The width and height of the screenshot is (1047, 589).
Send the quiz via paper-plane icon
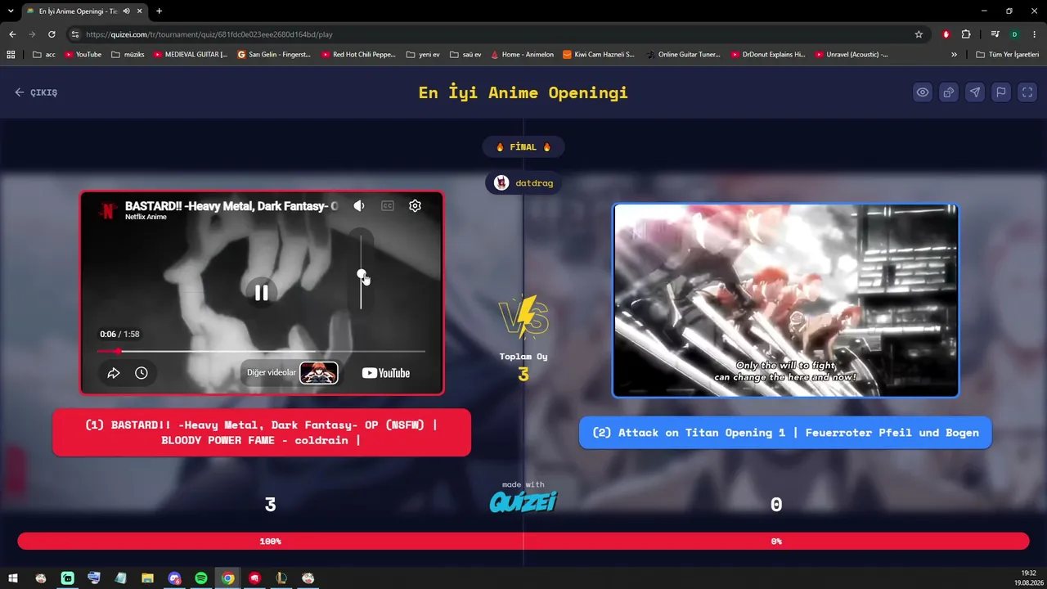point(975,92)
